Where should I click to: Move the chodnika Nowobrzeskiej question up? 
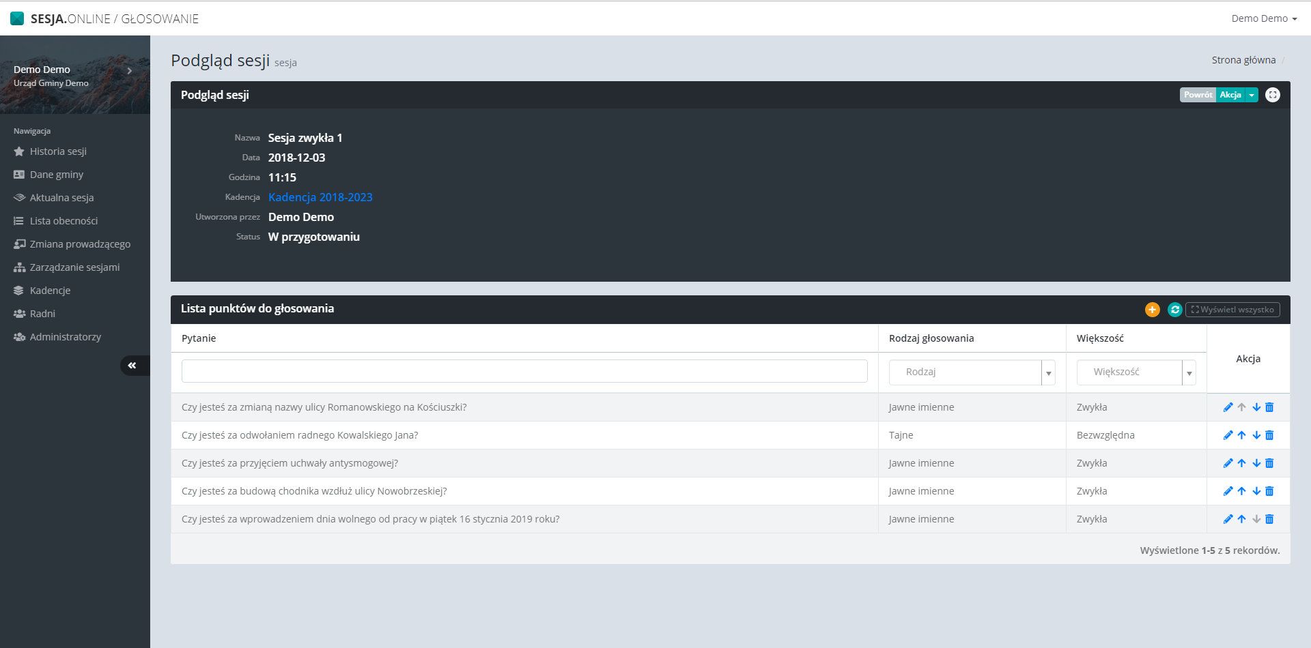1241,491
